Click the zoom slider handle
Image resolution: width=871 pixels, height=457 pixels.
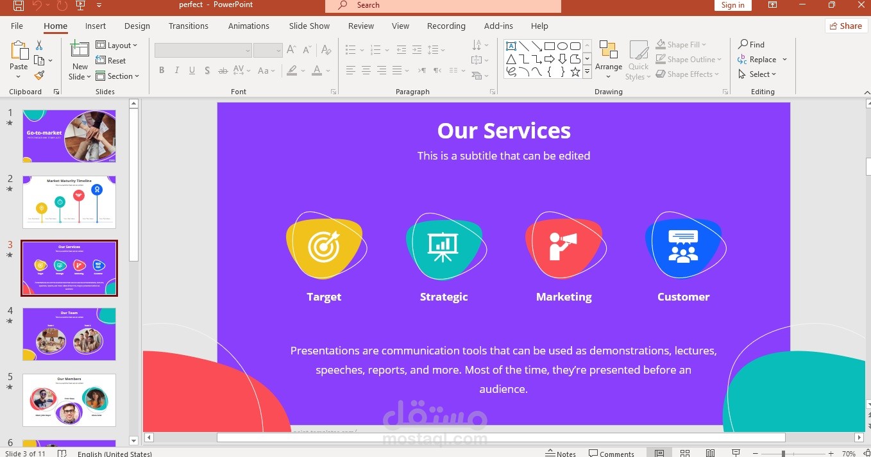pos(783,454)
